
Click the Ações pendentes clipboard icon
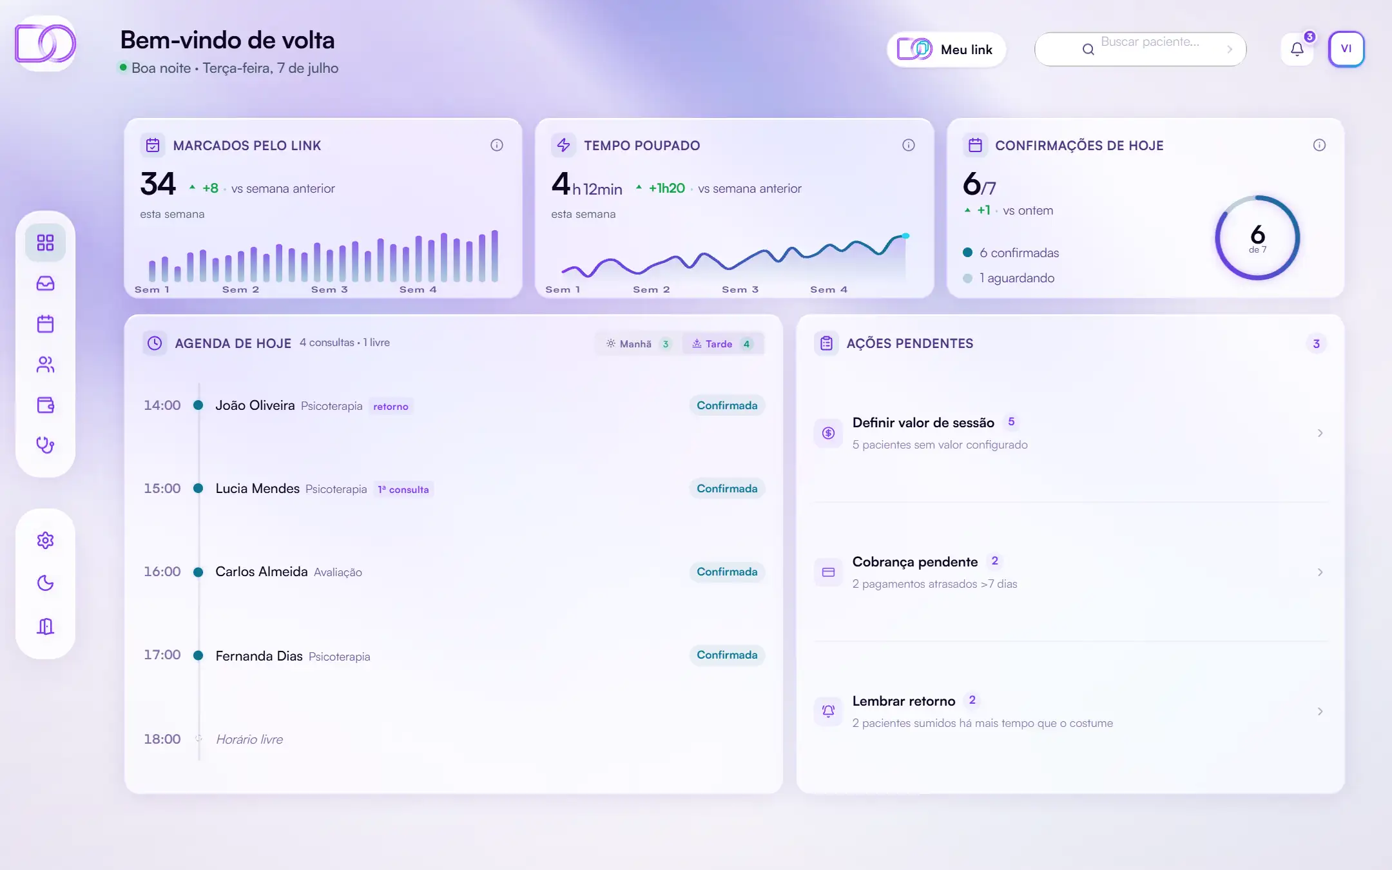coord(826,343)
